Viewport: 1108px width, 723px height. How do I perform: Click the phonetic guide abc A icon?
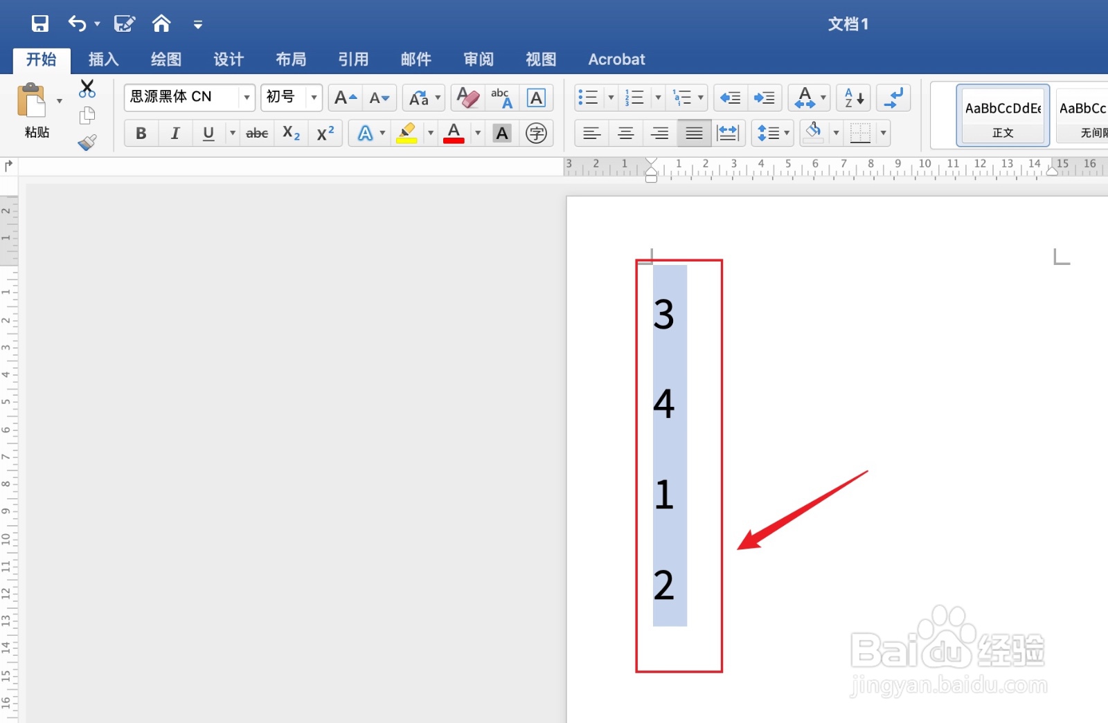502,98
